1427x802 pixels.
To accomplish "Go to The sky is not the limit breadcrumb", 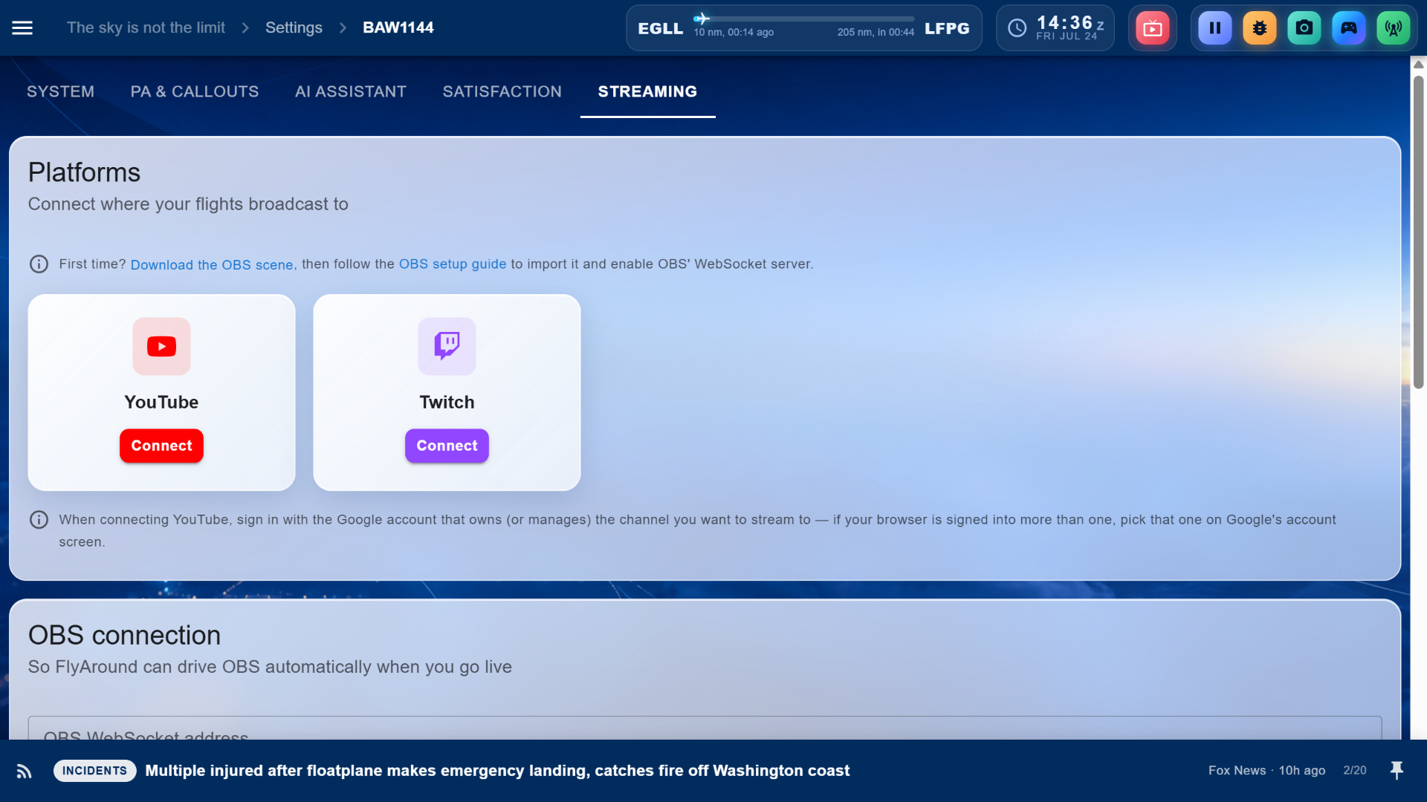I will point(146,27).
